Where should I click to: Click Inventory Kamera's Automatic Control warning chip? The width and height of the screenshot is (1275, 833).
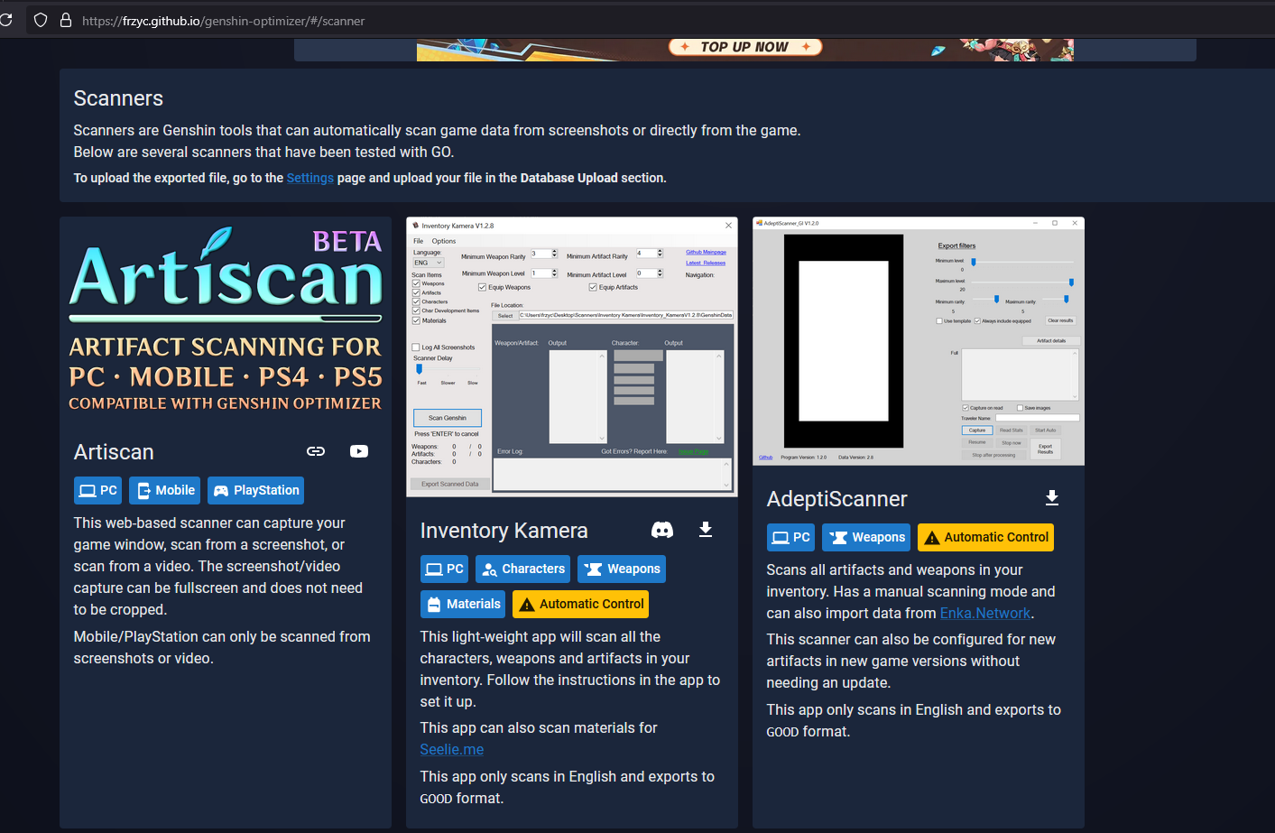(x=580, y=604)
